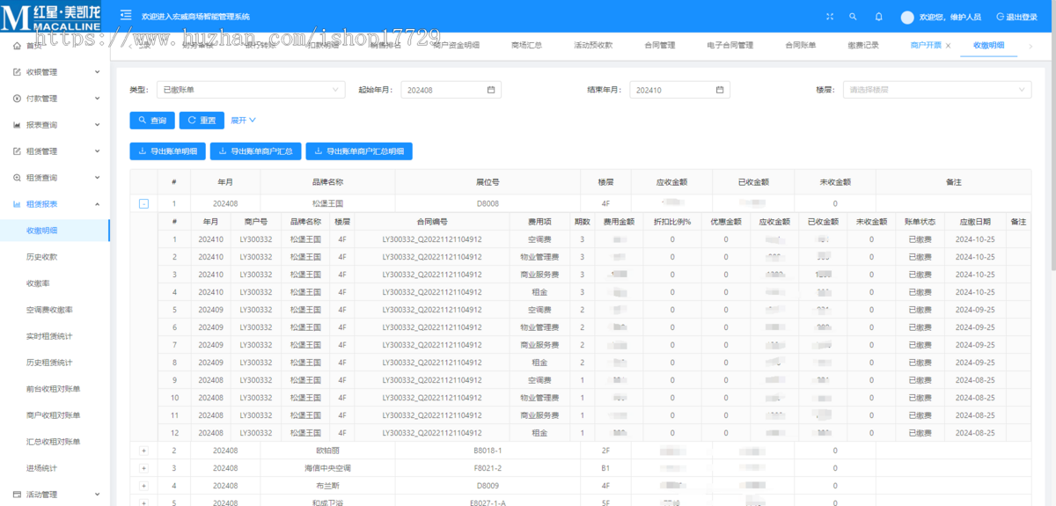Expand the 租赁管理 menu chevron

(97, 151)
